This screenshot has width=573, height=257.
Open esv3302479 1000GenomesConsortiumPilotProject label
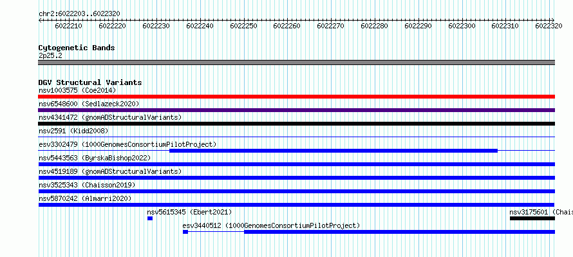(127, 144)
